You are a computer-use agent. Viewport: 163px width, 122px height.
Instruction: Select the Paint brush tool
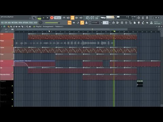11,27
